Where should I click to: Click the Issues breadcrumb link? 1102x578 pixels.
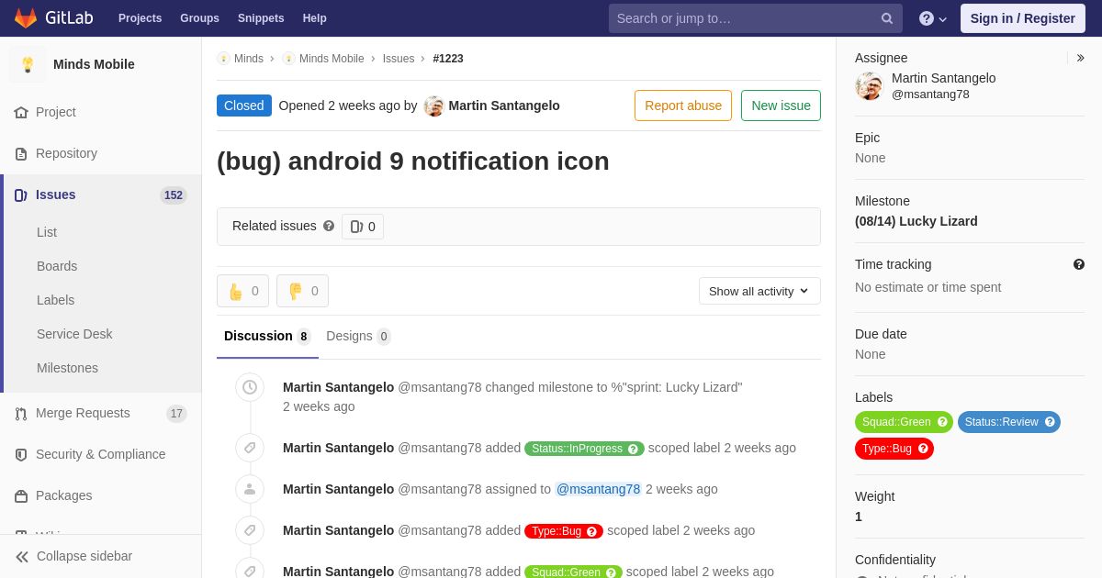399,59
